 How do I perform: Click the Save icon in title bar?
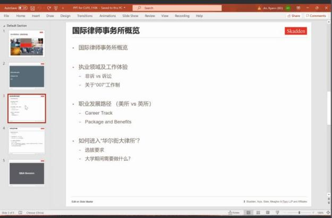32,8
